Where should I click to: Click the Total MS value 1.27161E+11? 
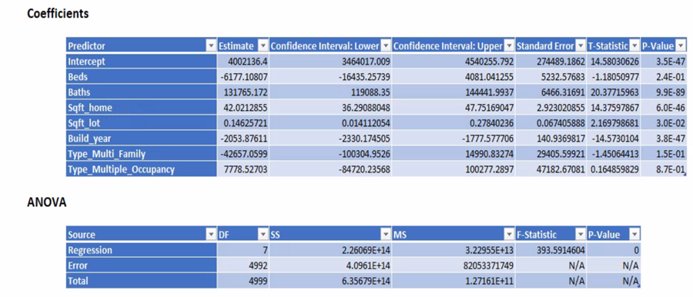coord(454,281)
